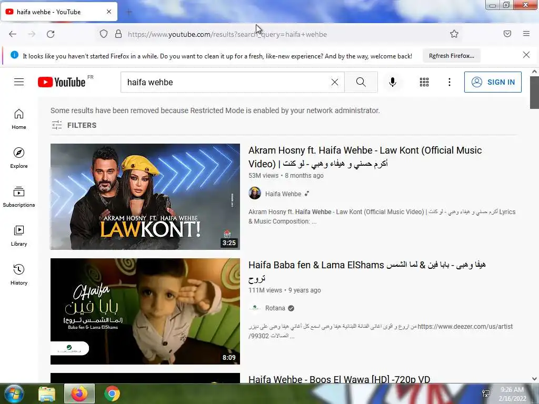This screenshot has width=539, height=404.
Task: Click the network tray icon
Action: pos(486,393)
